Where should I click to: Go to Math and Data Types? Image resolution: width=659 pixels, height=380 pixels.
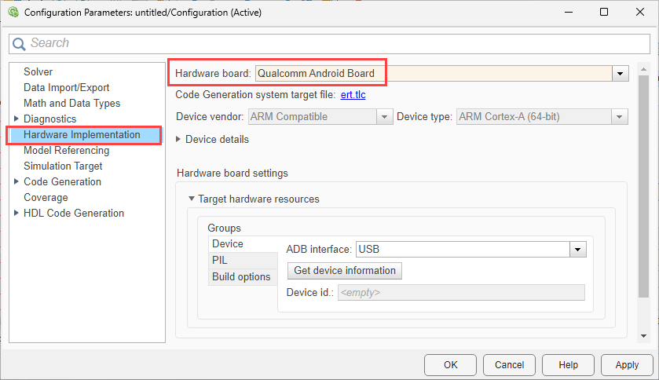pyautogui.click(x=71, y=103)
